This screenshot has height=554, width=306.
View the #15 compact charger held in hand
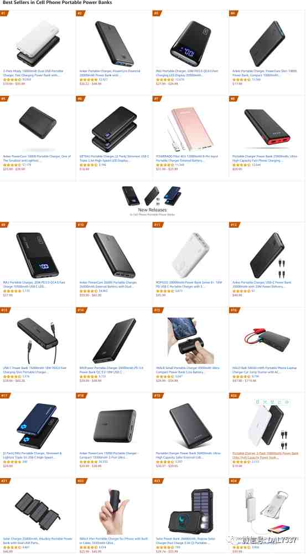[191, 340]
